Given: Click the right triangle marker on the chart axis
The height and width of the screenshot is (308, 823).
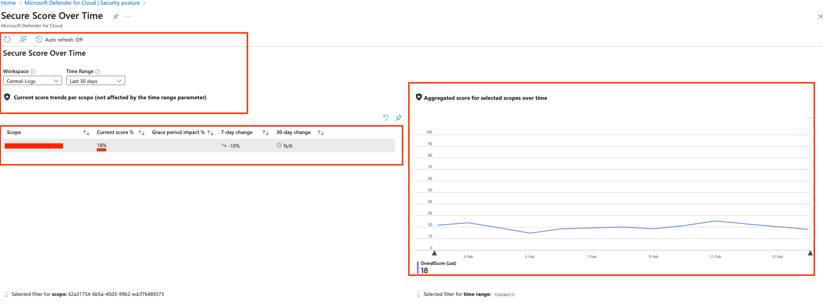Looking at the screenshot, I should pos(810,253).
